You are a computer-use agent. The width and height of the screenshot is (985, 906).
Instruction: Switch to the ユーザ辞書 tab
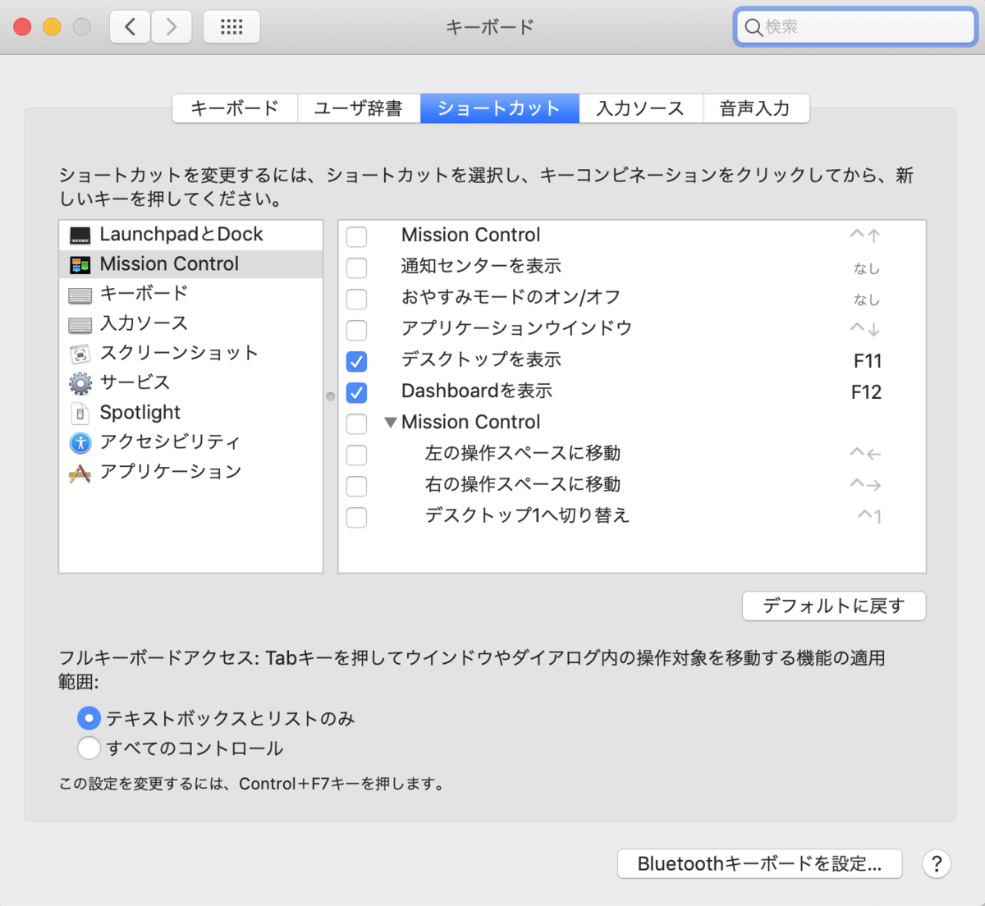tap(359, 108)
